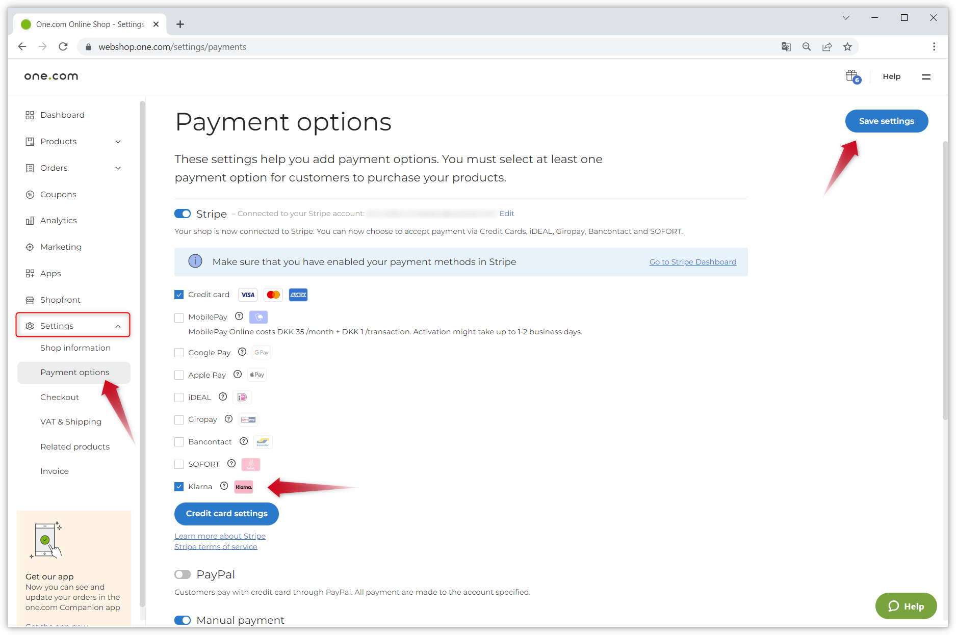Expand the Orders sidebar chevron
The height and width of the screenshot is (635, 956).
point(118,168)
